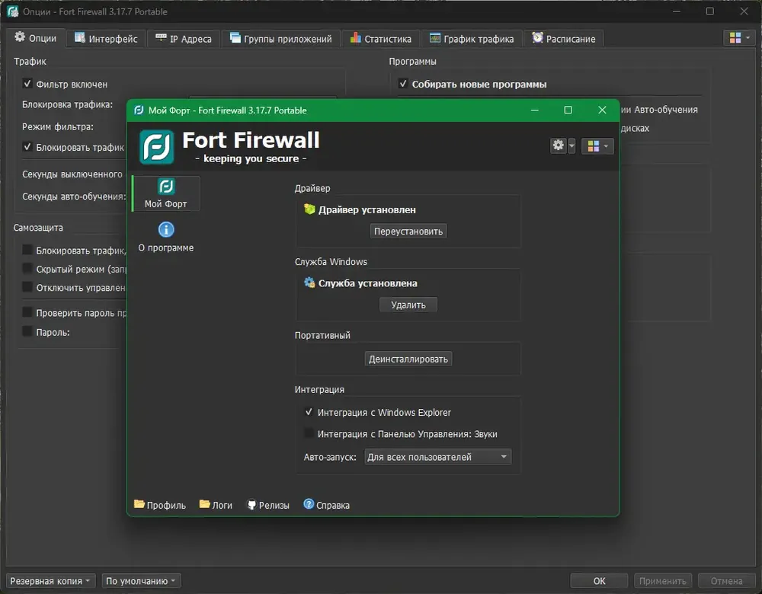Open the Расписание tab
Image resolution: width=762 pixels, height=594 pixels.
pos(563,39)
